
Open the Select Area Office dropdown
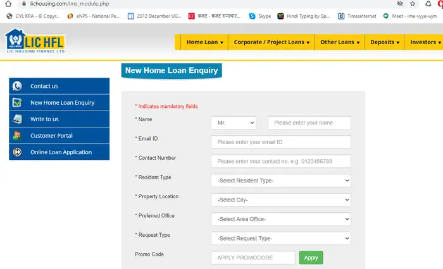280,219
